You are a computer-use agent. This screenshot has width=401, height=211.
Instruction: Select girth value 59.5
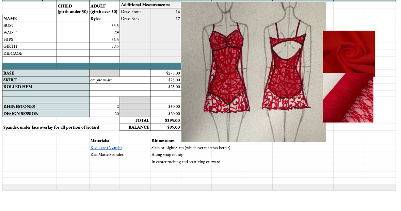[x=105, y=46]
